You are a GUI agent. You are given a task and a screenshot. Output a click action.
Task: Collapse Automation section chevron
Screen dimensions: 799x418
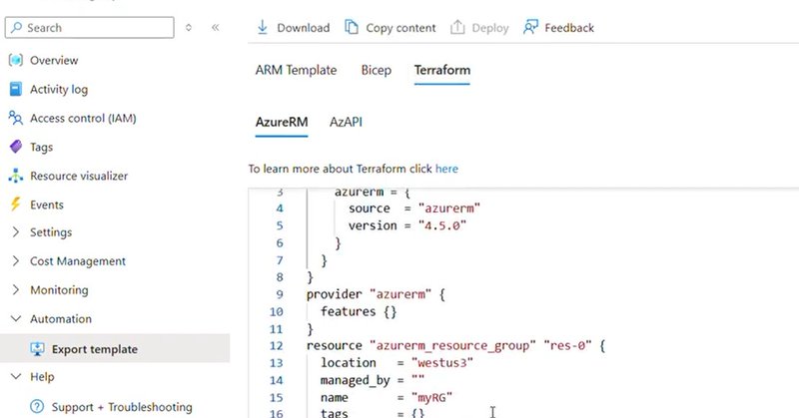(16, 318)
